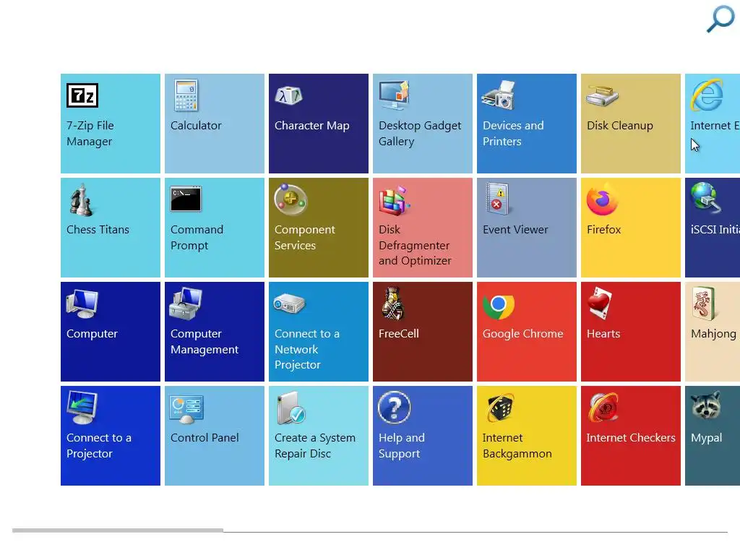The height and width of the screenshot is (555, 740).
Task: Launch Internet Explorer tile
Action: 713,124
